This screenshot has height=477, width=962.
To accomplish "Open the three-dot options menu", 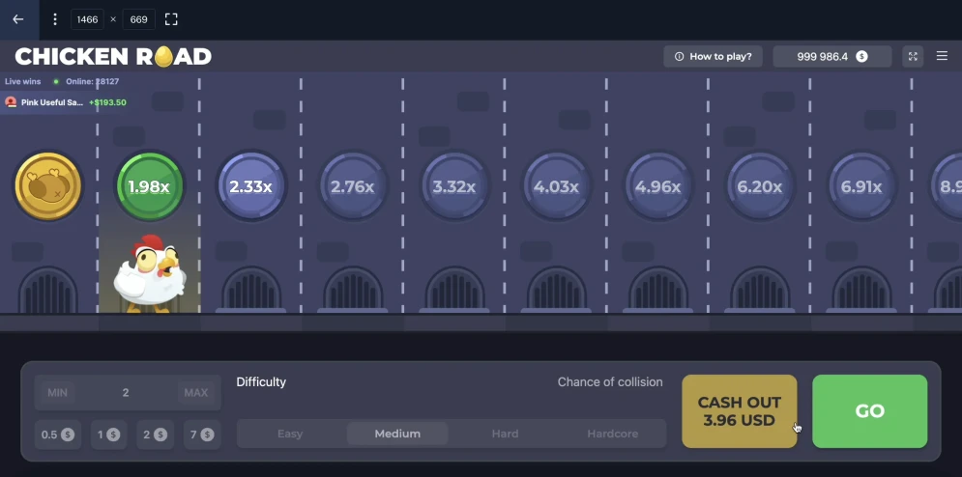I will click(54, 19).
